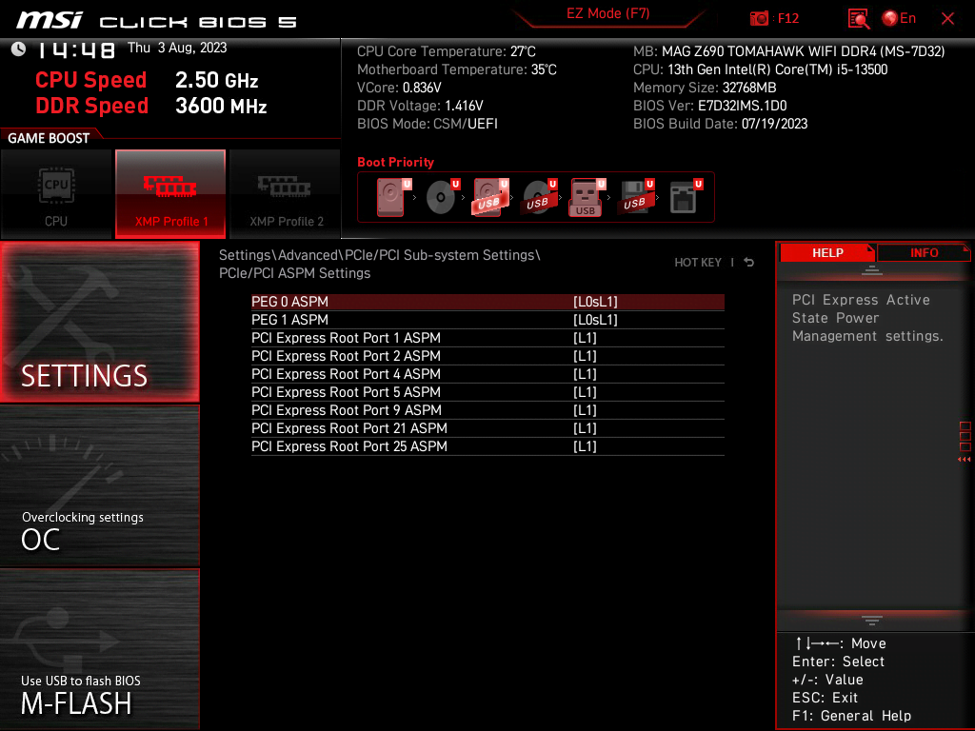This screenshot has height=731, width=975.
Task: Enable XMP Profile 2
Action: [x=285, y=194]
